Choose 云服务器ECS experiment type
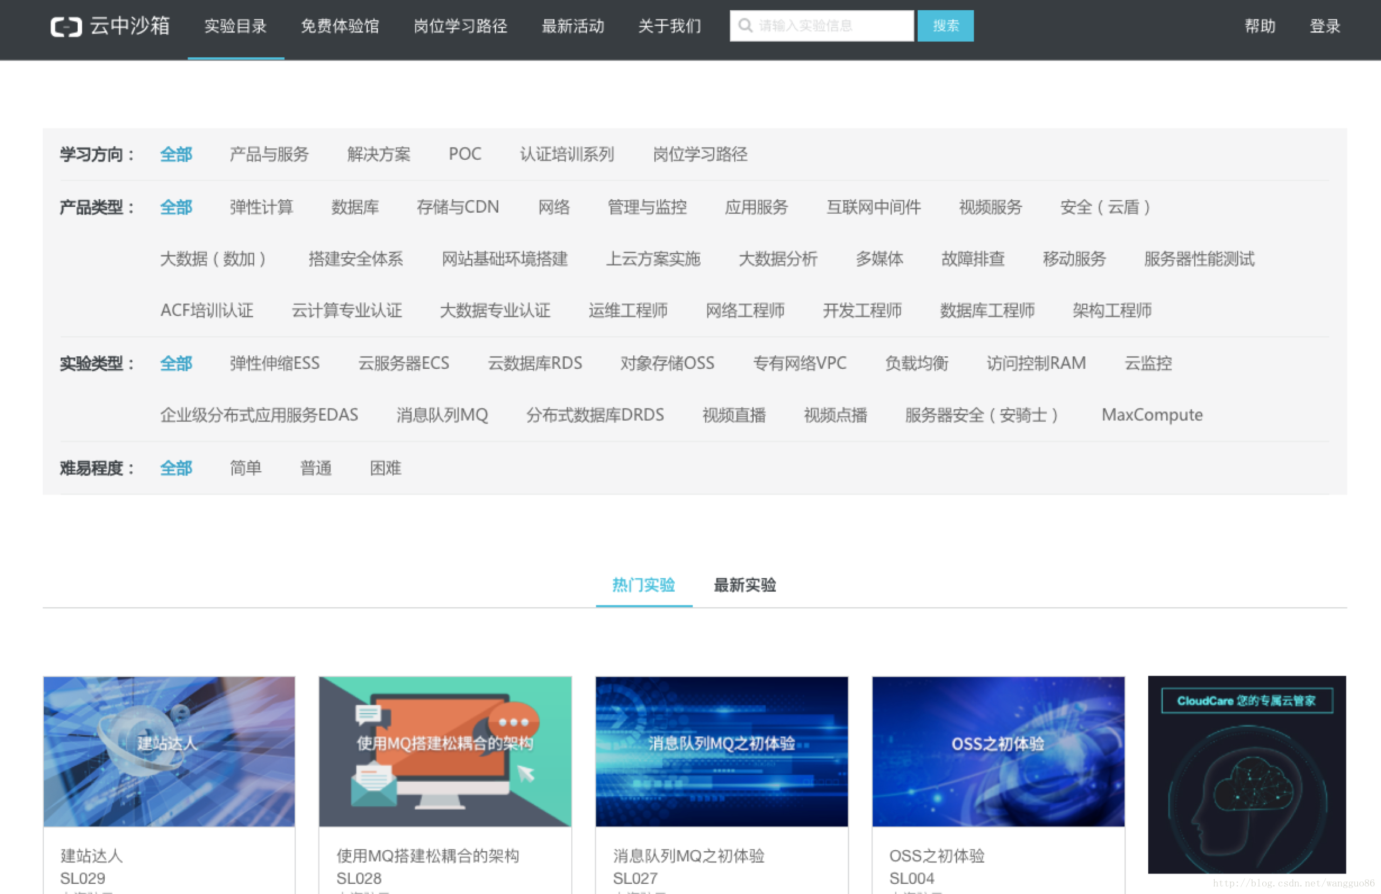The width and height of the screenshot is (1381, 894). click(x=404, y=363)
